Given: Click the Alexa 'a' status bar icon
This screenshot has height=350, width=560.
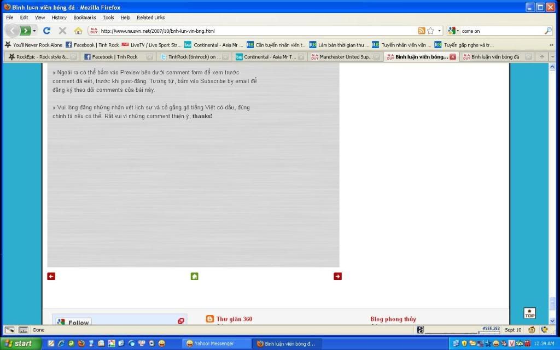Looking at the screenshot, I should [421, 330].
